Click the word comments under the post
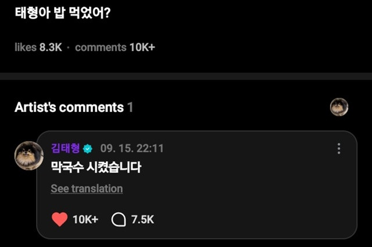This screenshot has height=247, width=372. click(x=101, y=47)
